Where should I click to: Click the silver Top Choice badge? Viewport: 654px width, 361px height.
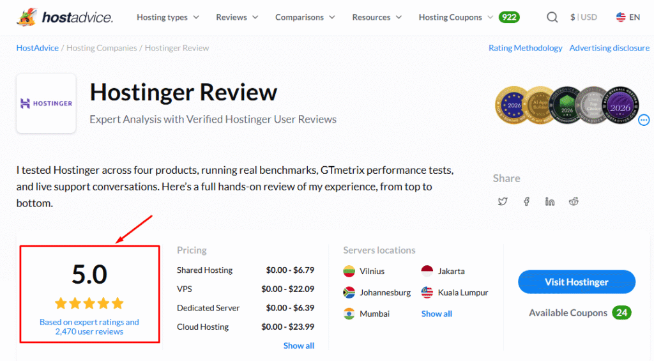[x=591, y=105]
